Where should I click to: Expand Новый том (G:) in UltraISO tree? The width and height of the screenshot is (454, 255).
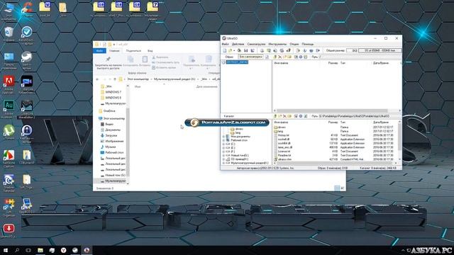coord(223,156)
